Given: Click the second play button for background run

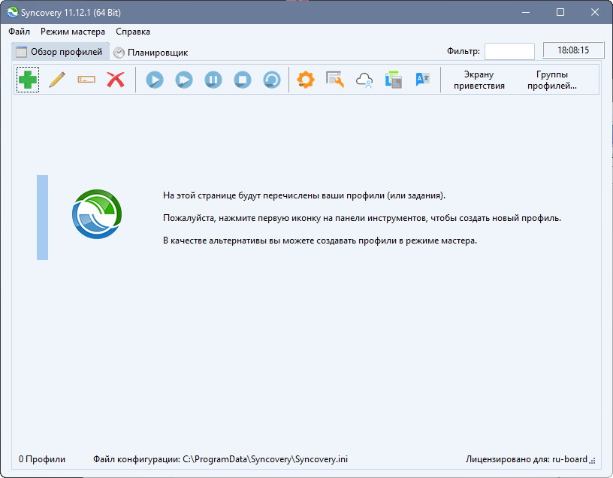Looking at the screenshot, I should pyautogui.click(x=184, y=80).
